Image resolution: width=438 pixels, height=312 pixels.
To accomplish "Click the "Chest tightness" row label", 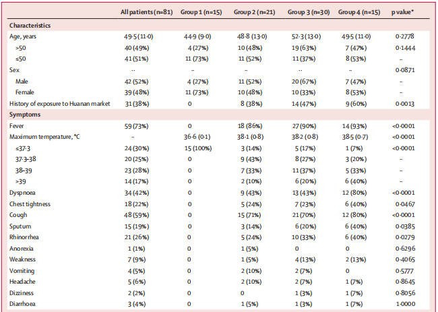I will pyautogui.click(x=30, y=204).
